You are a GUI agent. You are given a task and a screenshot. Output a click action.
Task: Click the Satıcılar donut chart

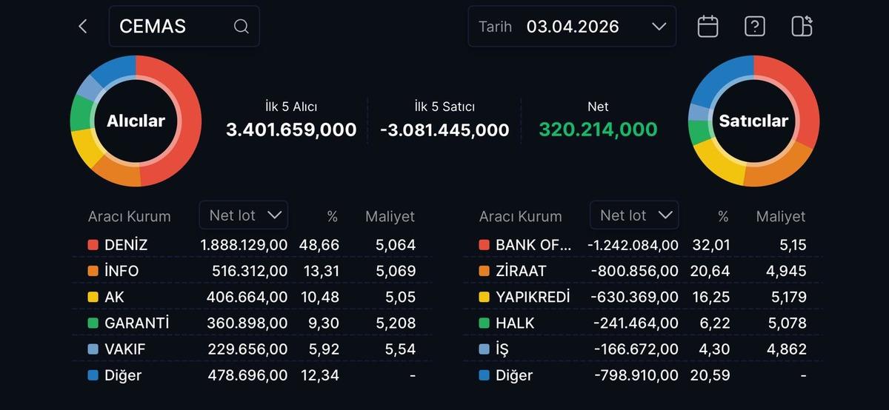point(753,121)
